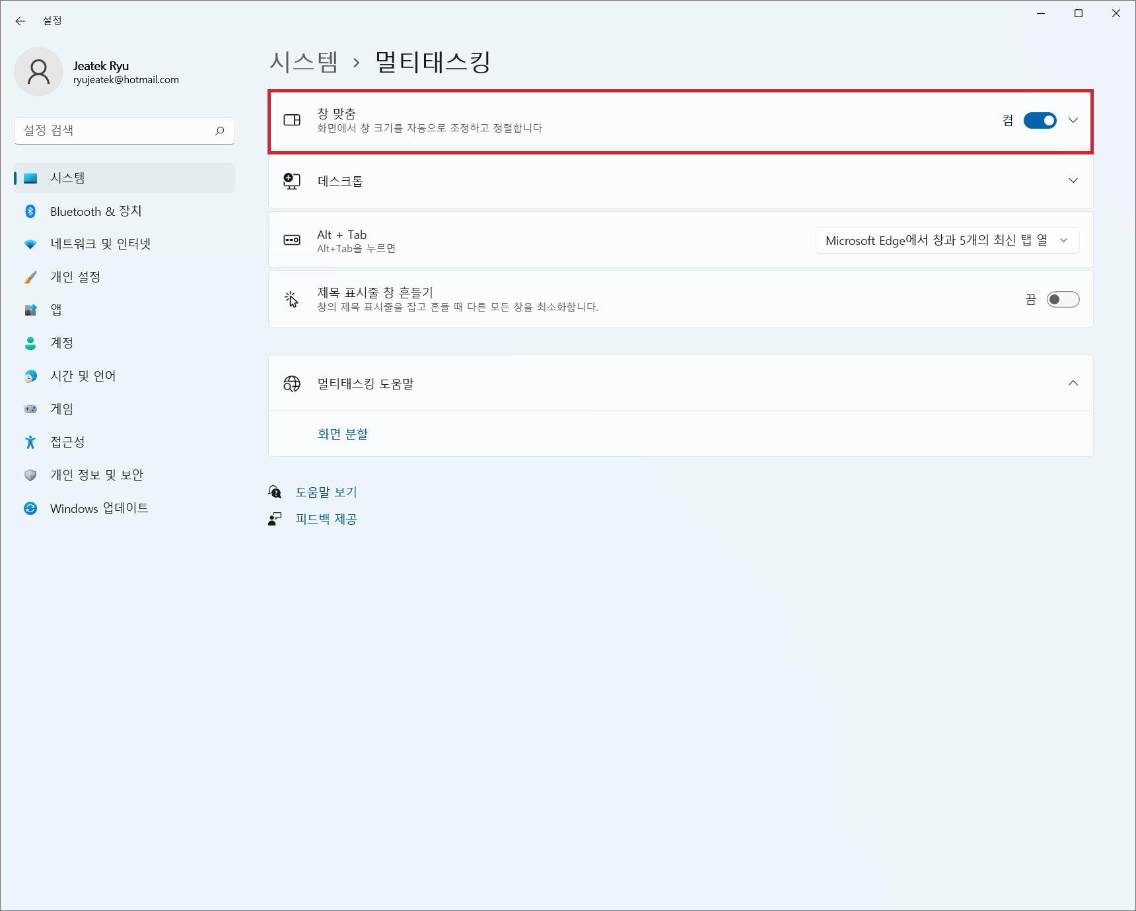Open Bluetooth & 장치 settings
The height and width of the screenshot is (911, 1136).
(x=124, y=211)
